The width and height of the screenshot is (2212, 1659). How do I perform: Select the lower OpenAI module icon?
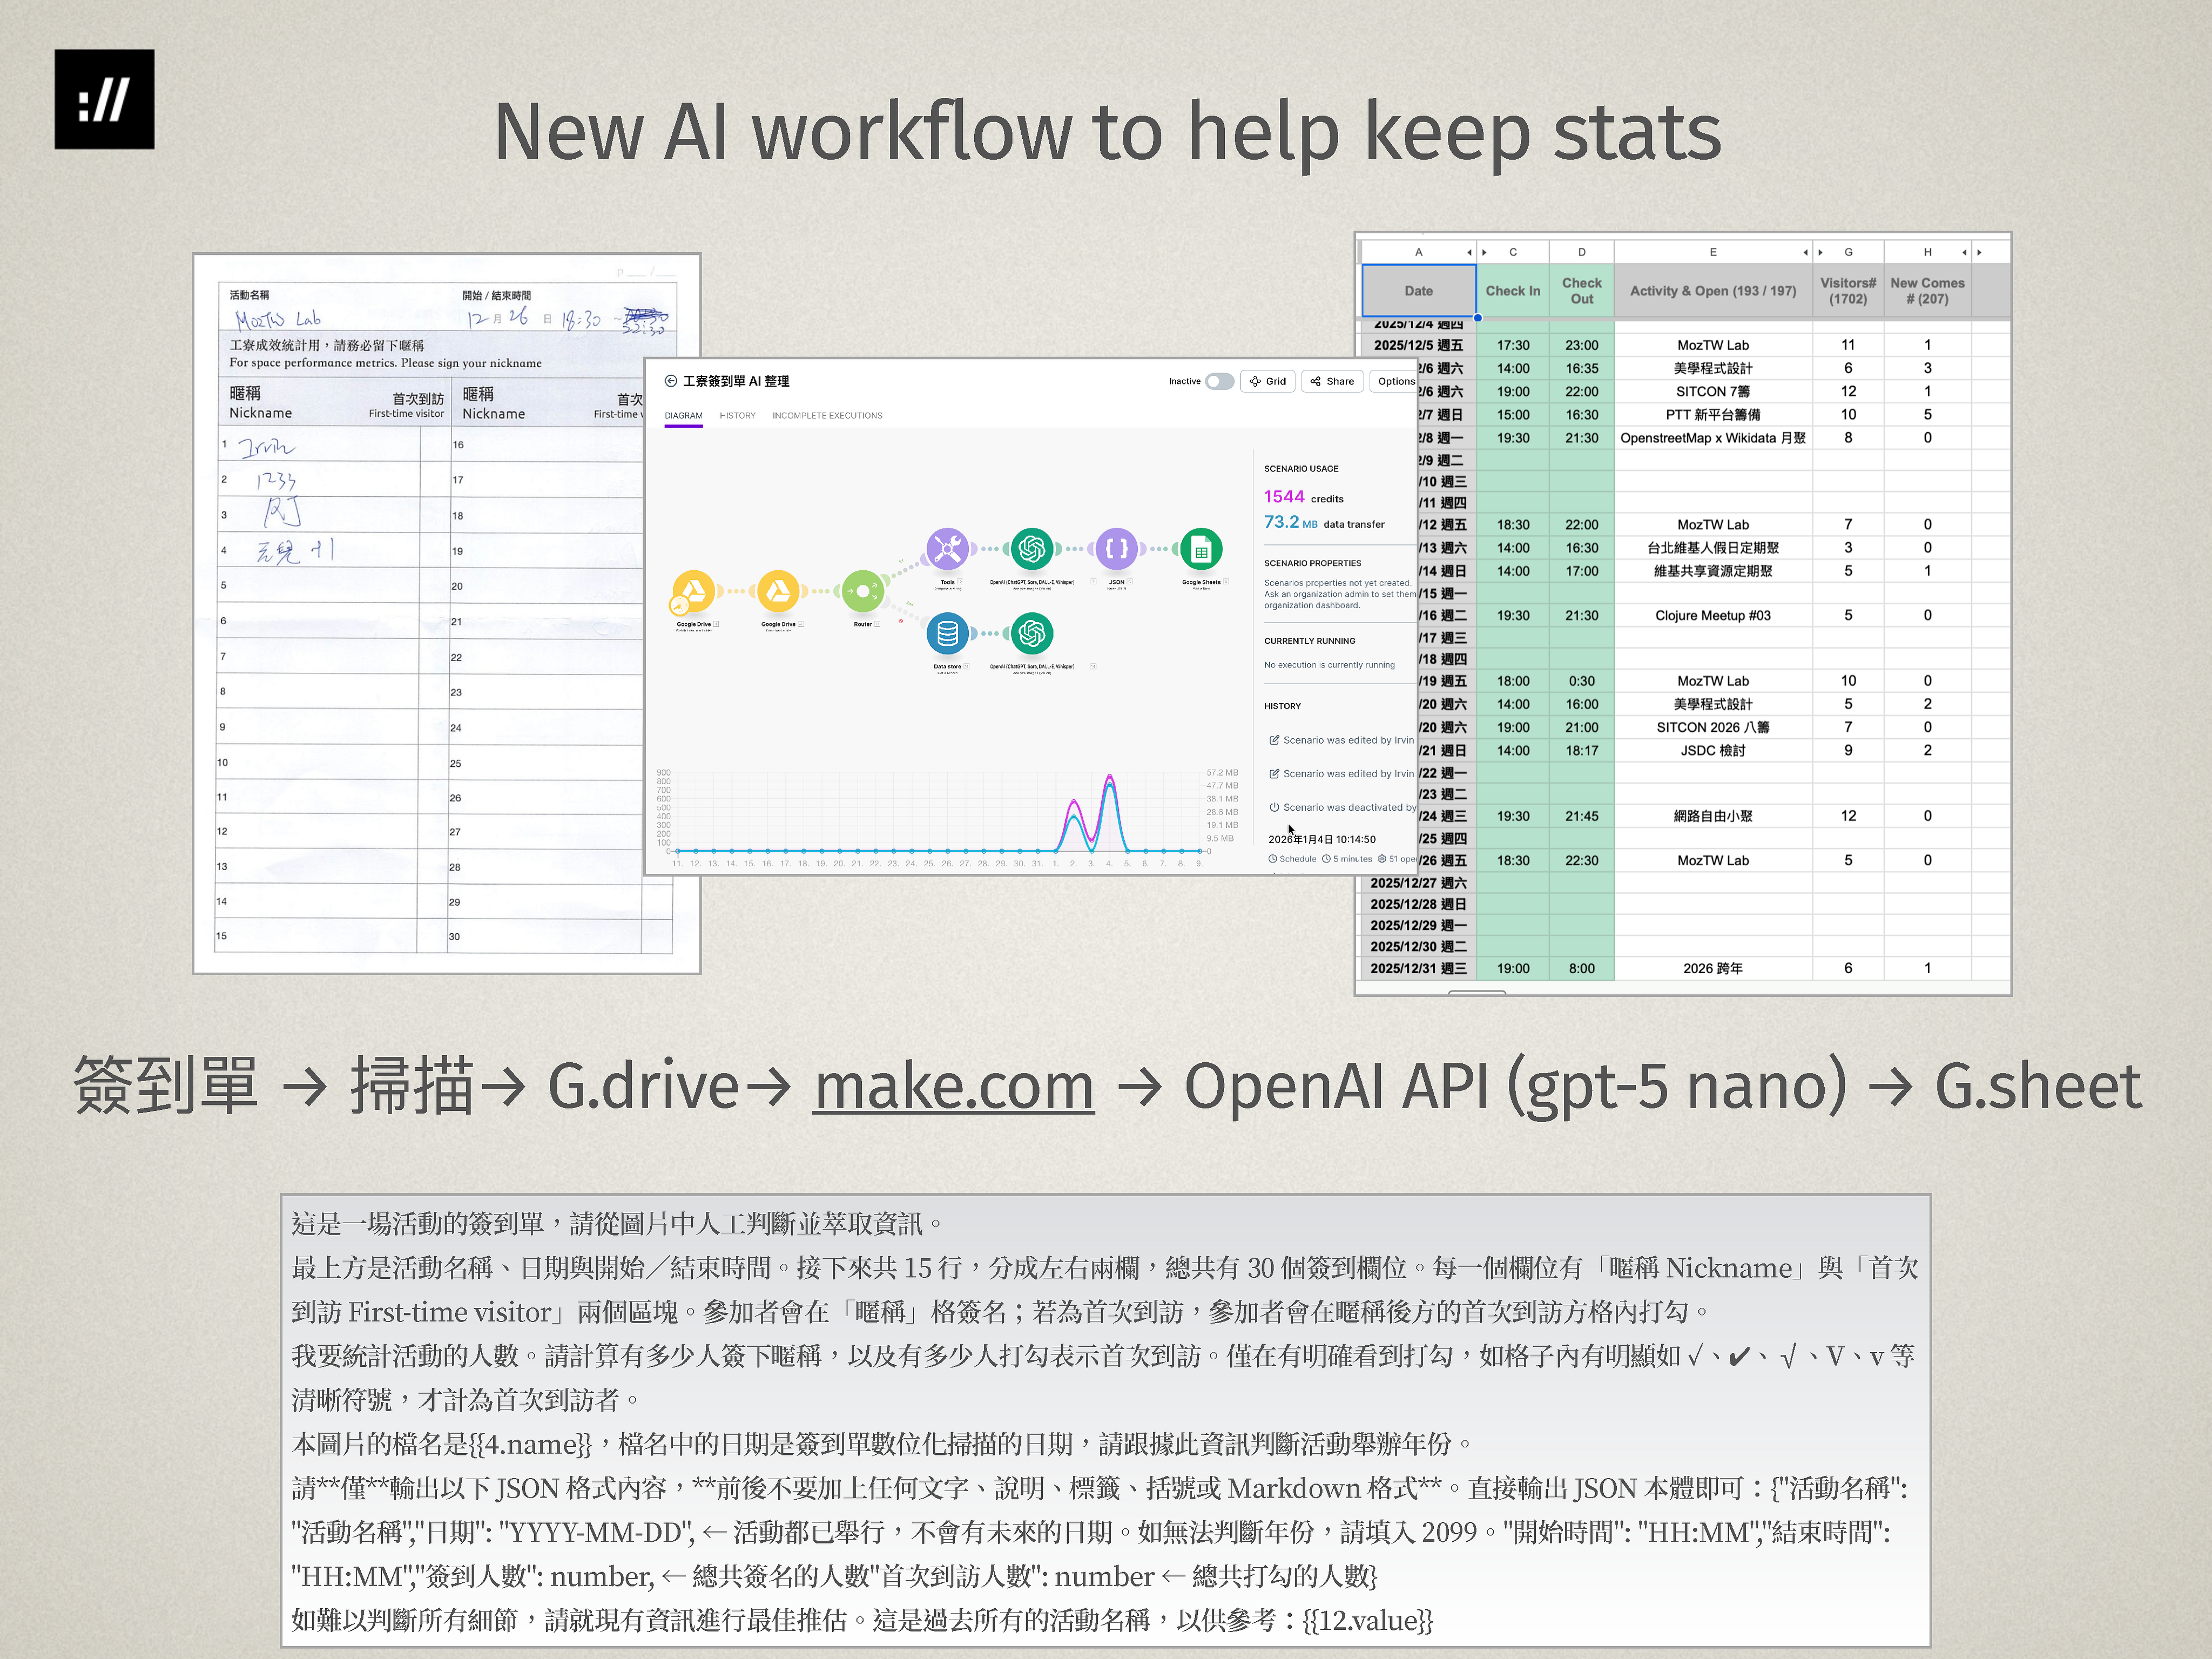point(1031,633)
